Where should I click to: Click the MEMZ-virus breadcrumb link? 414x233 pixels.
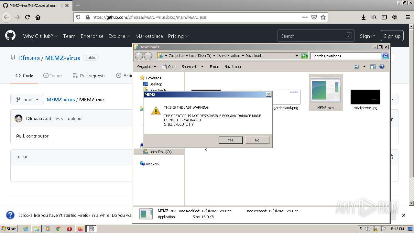pos(60,99)
